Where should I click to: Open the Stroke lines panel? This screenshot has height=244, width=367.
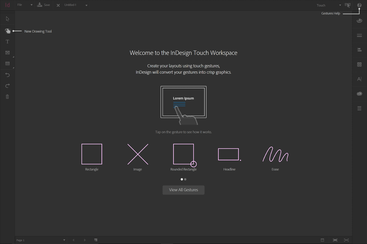click(359, 35)
